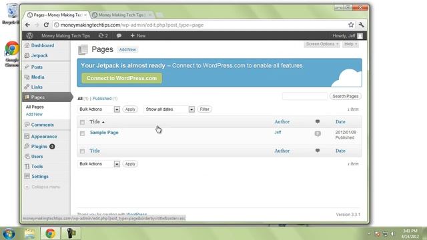Click the Comments sidebar icon
This screenshot has height=240, width=427.
pos(27,125)
